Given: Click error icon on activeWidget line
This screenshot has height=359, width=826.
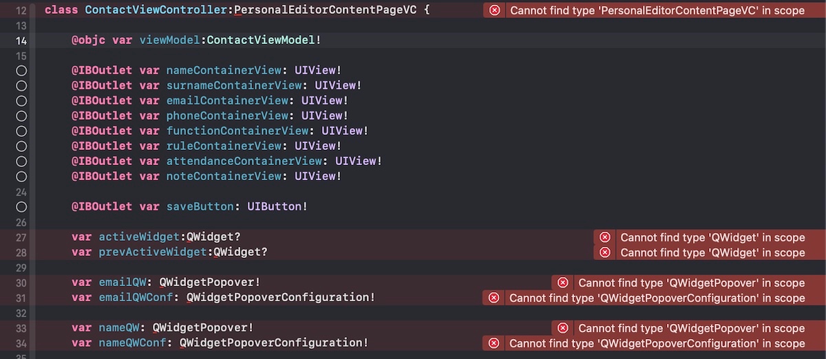Looking at the screenshot, I should [605, 237].
